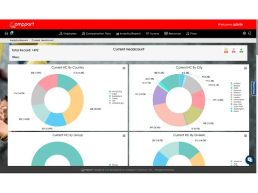
Task: Open the Resources menu
Action: pyautogui.click(x=172, y=33)
